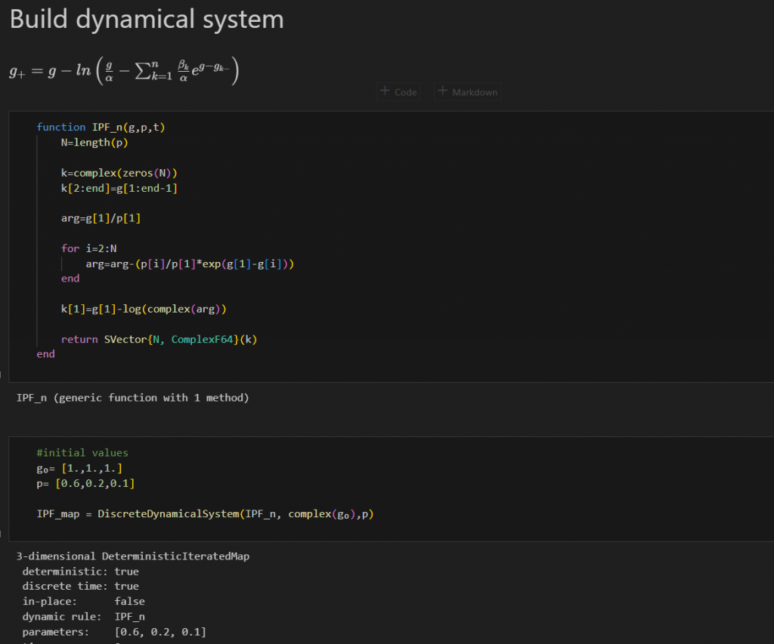Viewport: 774px width, 644px height.
Task: Place cursor on the 'return SVector' line
Action: tap(159, 339)
